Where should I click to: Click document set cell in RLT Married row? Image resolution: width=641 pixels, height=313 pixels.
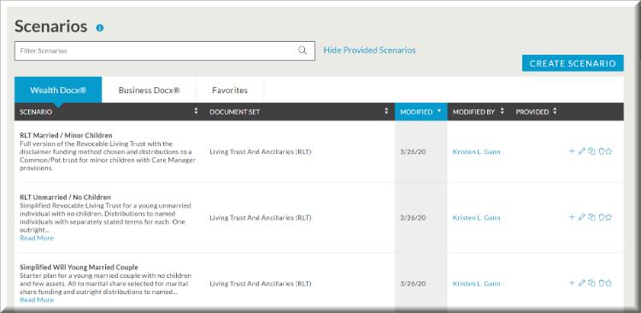coord(261,151)
